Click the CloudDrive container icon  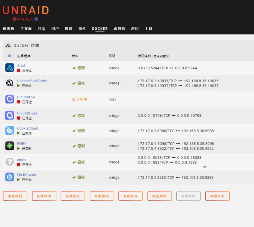click(x=10, y=99)
